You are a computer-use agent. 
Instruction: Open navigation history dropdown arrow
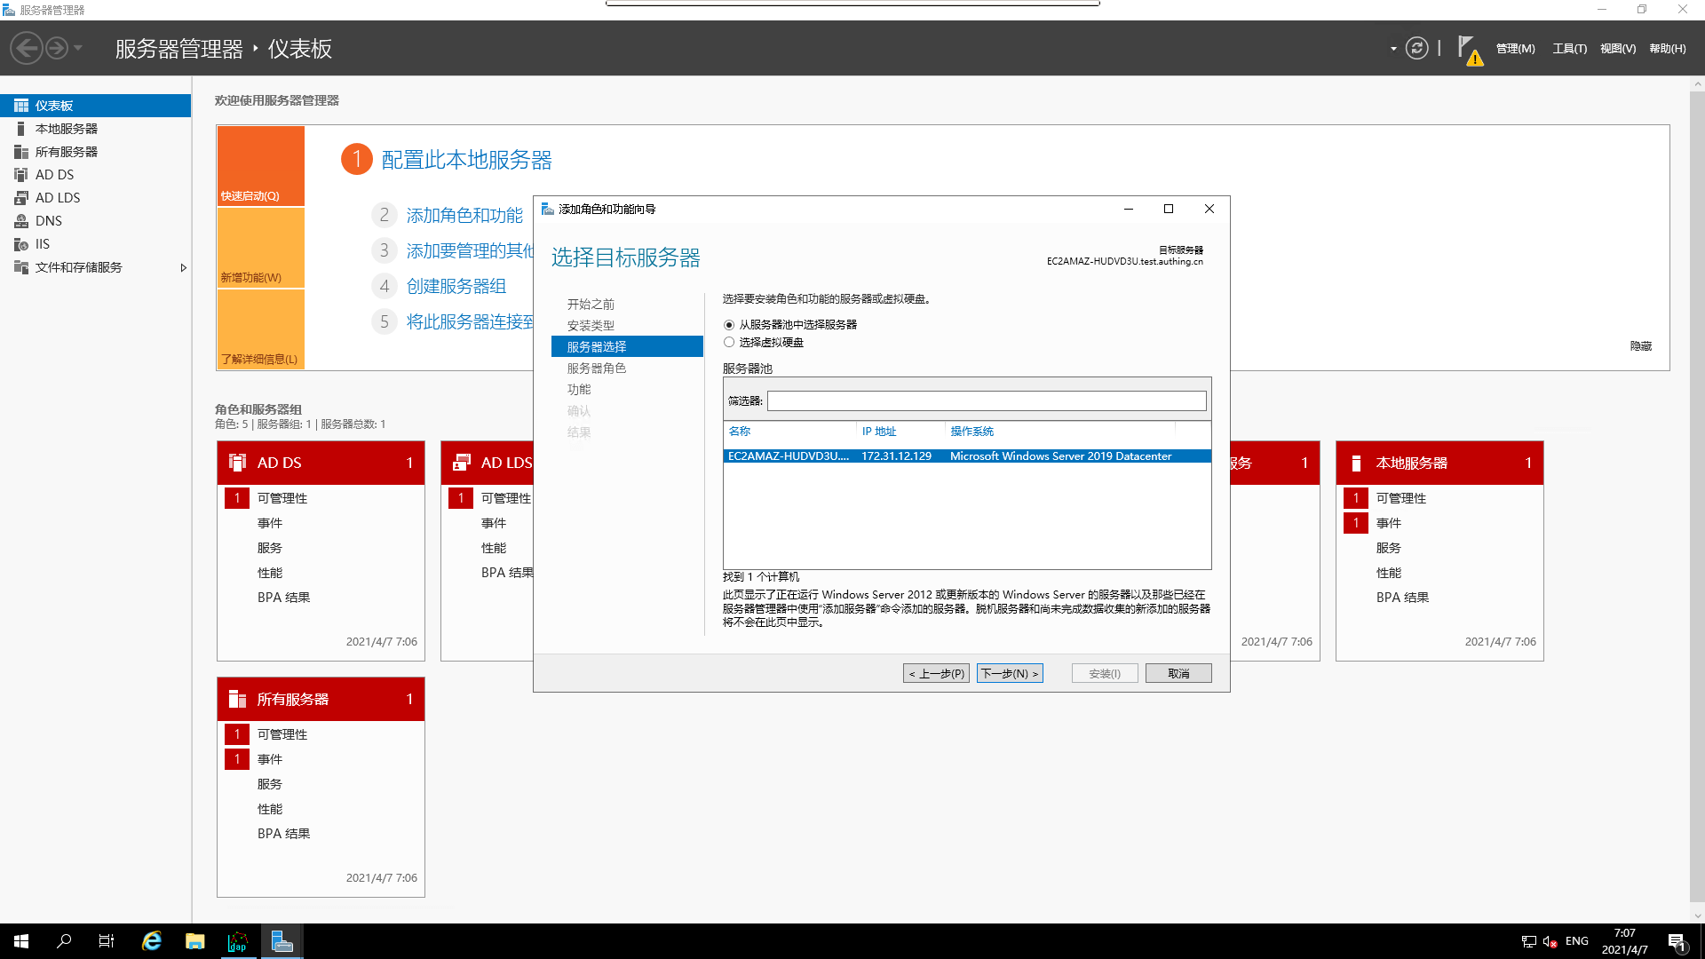78,48
